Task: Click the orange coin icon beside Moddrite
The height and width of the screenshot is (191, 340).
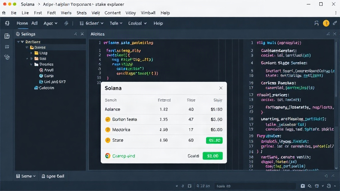Action: click(108, 130)
